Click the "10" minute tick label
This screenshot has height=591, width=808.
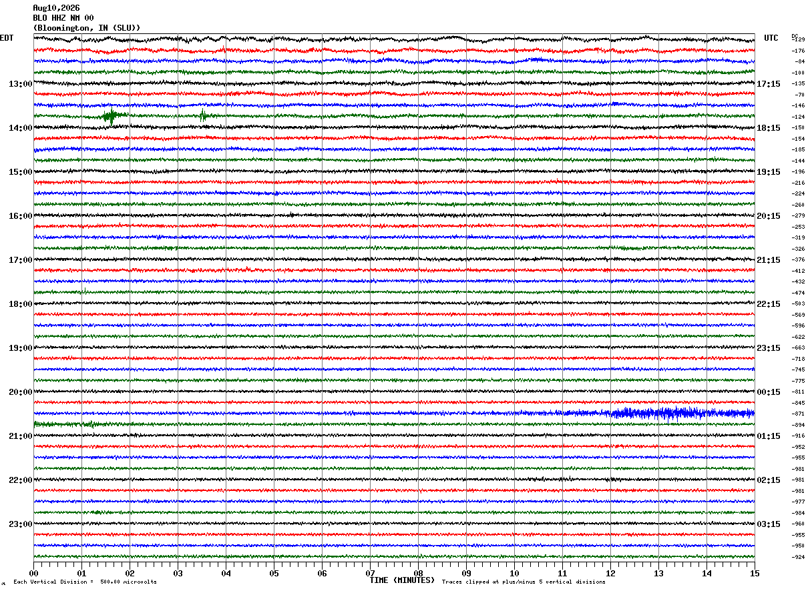pyautogui.click(x=514, y=573)
